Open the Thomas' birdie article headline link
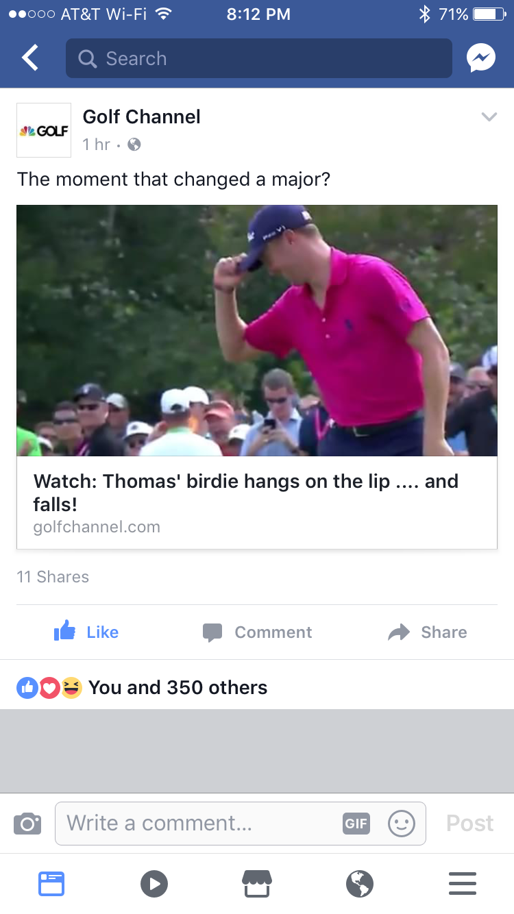The height and width of the screenshot is (914, 514). pos(246,493)
